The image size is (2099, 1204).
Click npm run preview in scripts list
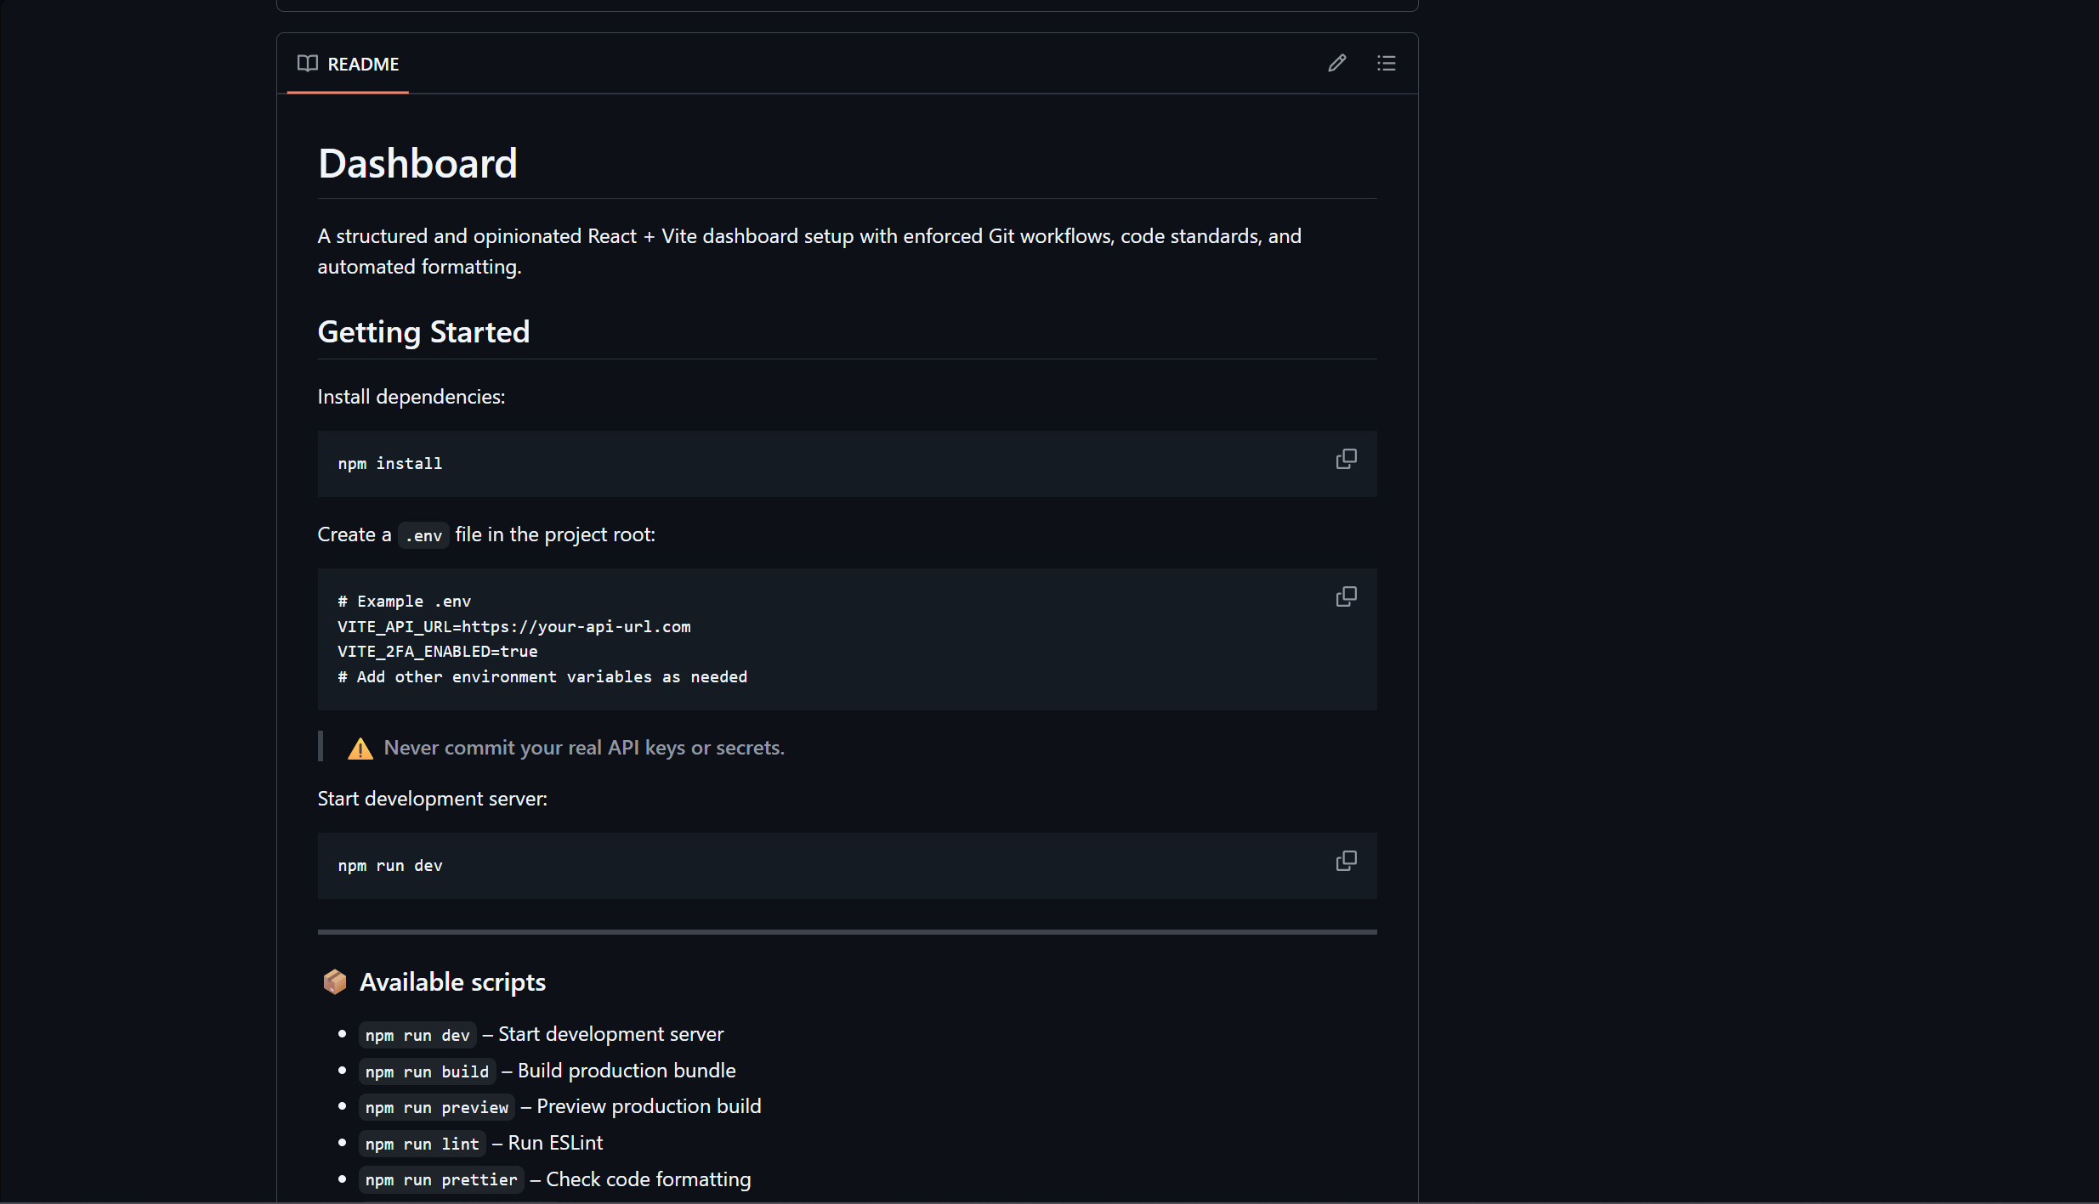436,1108
